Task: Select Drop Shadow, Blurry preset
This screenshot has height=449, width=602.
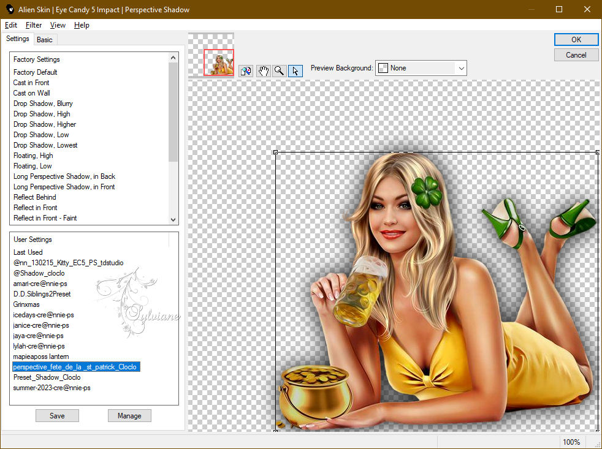Action: [x=43, y=104]
